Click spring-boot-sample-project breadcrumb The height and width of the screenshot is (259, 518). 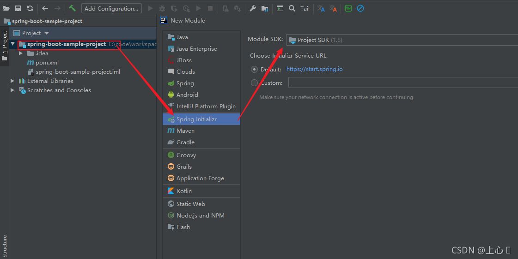coord(47,21)
